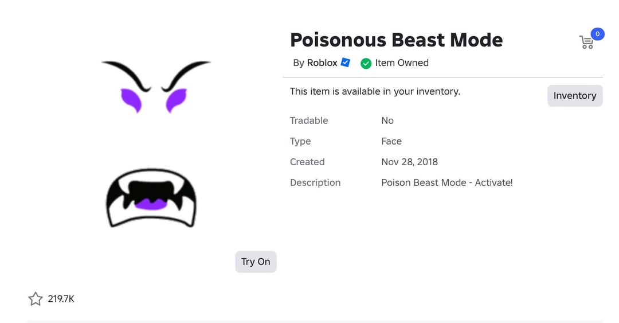Click the Poisonous Beast Mode title
This screenshot has height=323, width=619.
(396, 40)
